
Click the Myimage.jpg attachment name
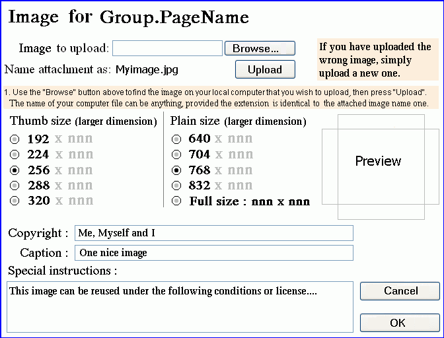point(147,69)
